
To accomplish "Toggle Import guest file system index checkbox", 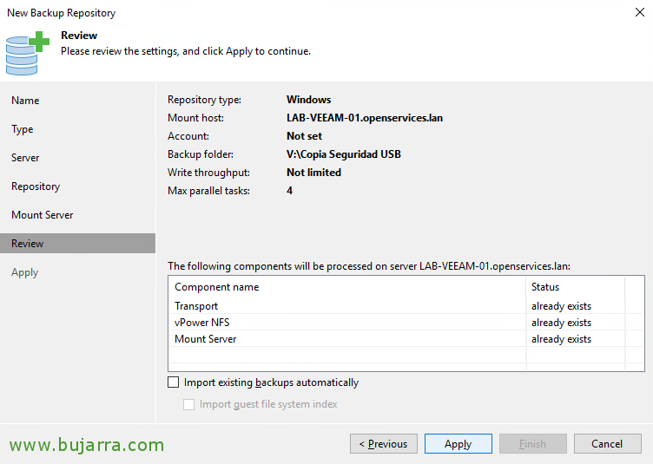I will [188, 404].
